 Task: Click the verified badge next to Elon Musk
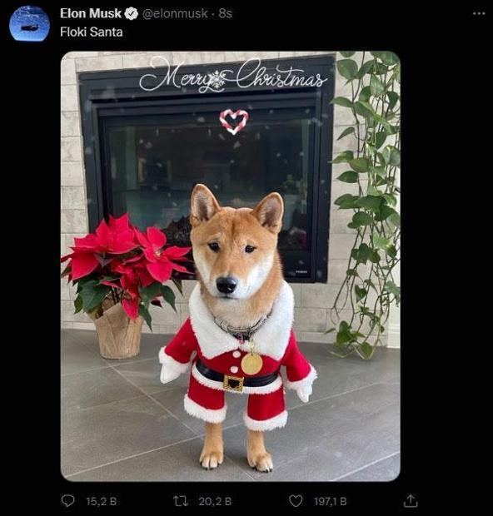click(x=132, y=13)
